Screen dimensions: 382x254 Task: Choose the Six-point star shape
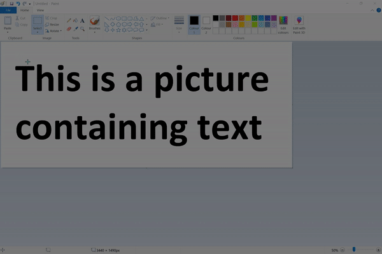coord(124,30)
